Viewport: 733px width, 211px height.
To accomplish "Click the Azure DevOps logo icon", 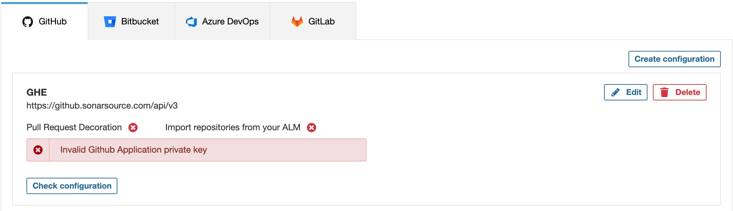I will [191, 22].
